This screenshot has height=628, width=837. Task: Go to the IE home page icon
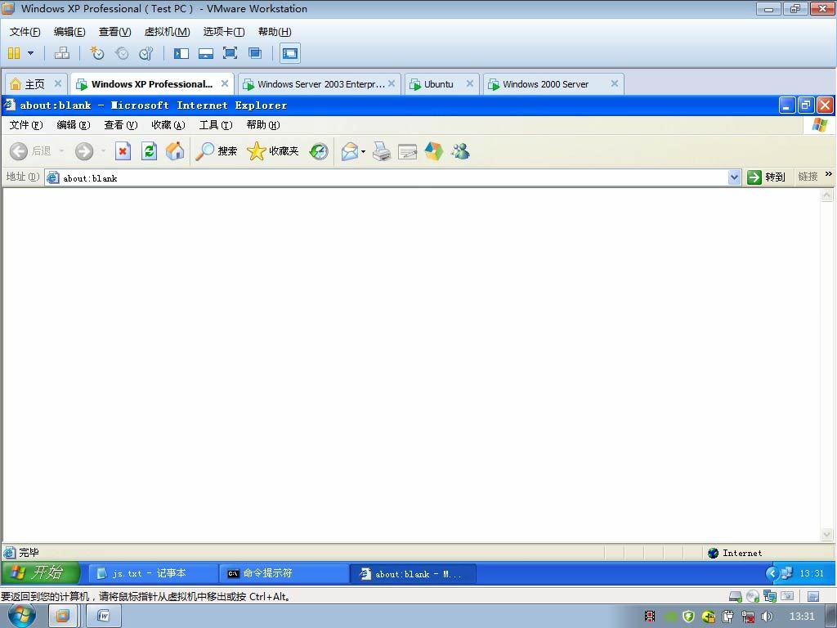tap(175, 151)
